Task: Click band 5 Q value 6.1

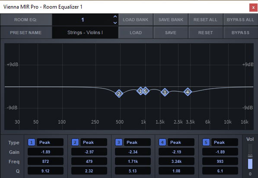Action: pos(220,171)
